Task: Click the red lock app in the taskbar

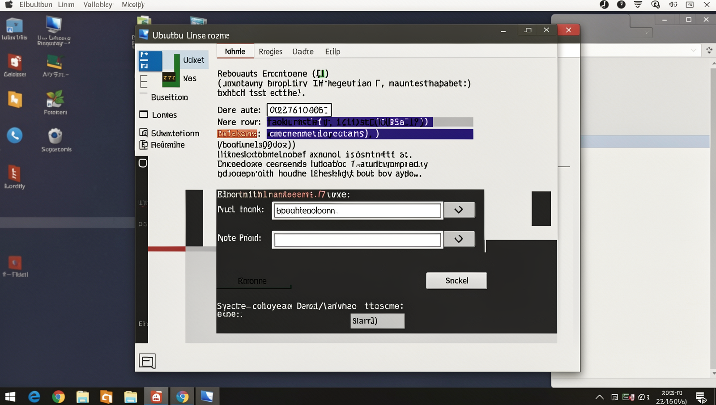Action: point(156,397)
